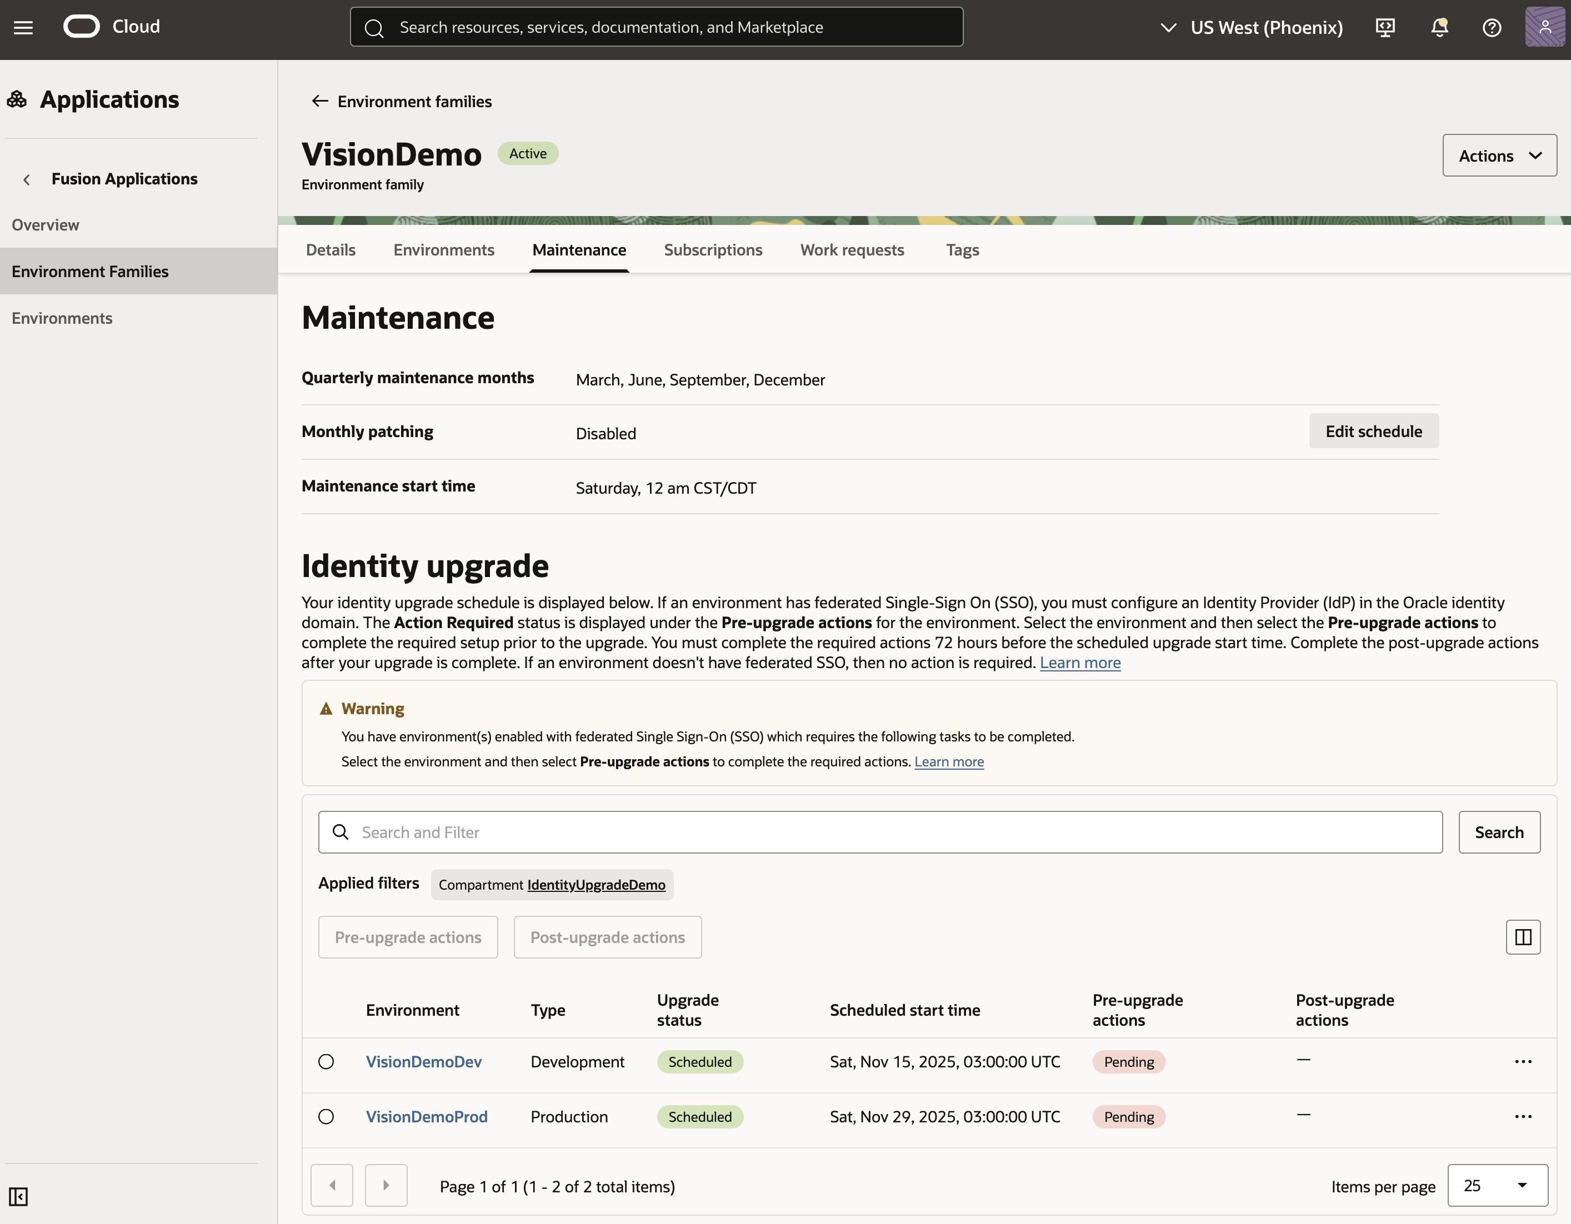The width and height of the screenshot is (1571, 1224).
Task: Select the VisionDemoDev radio button
Action: click(326, 1061)
